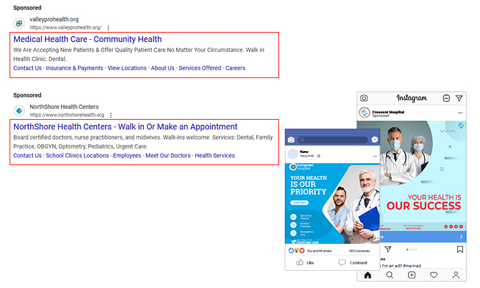Click the Facebook search bar

[x=333, y=140]
